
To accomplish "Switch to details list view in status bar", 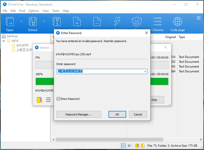I will click(x=123, y=146).
